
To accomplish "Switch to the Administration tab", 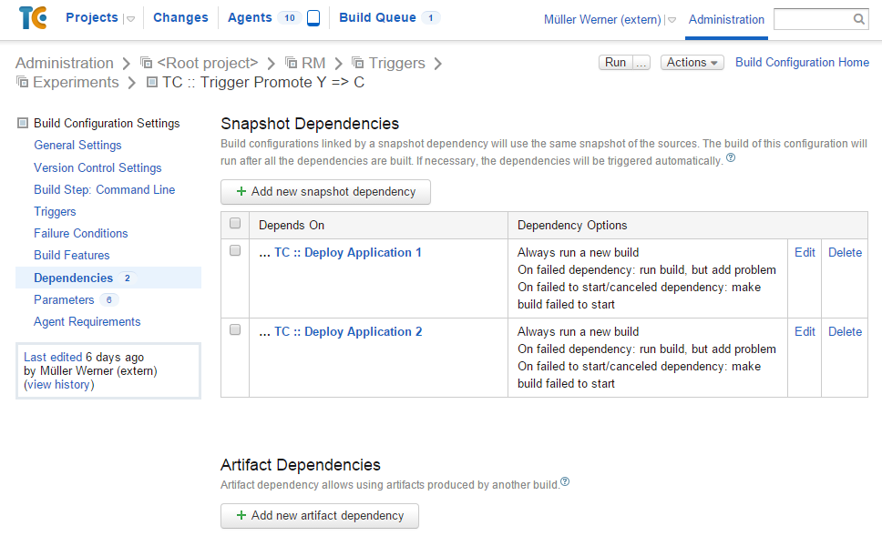I will (726, 19).
